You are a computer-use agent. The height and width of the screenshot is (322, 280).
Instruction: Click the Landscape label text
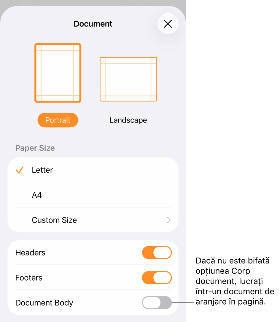tap(128, 120)
